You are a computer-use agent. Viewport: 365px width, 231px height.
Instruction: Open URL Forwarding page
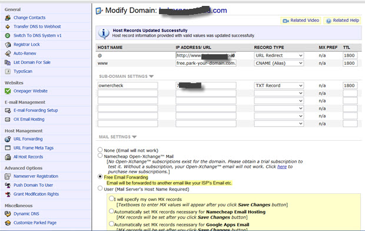coord(28,139)
